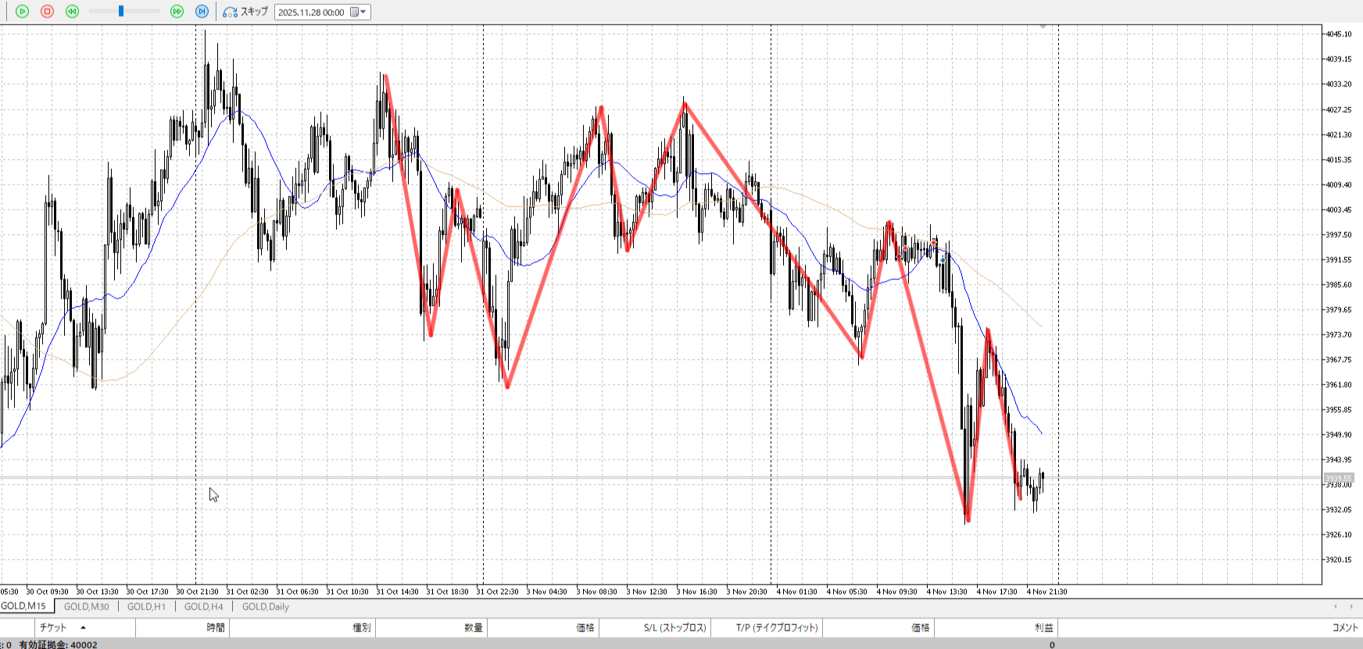This screenshot has height=649, width=1363.
Task: Open the GOLD,H4 chart tab
Action: [203, 607]
